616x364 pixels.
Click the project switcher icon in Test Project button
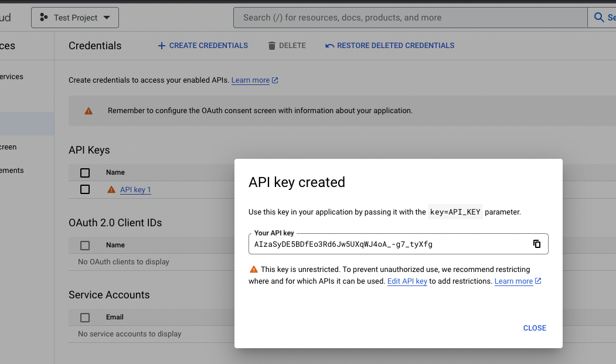(x=43, y=17)
